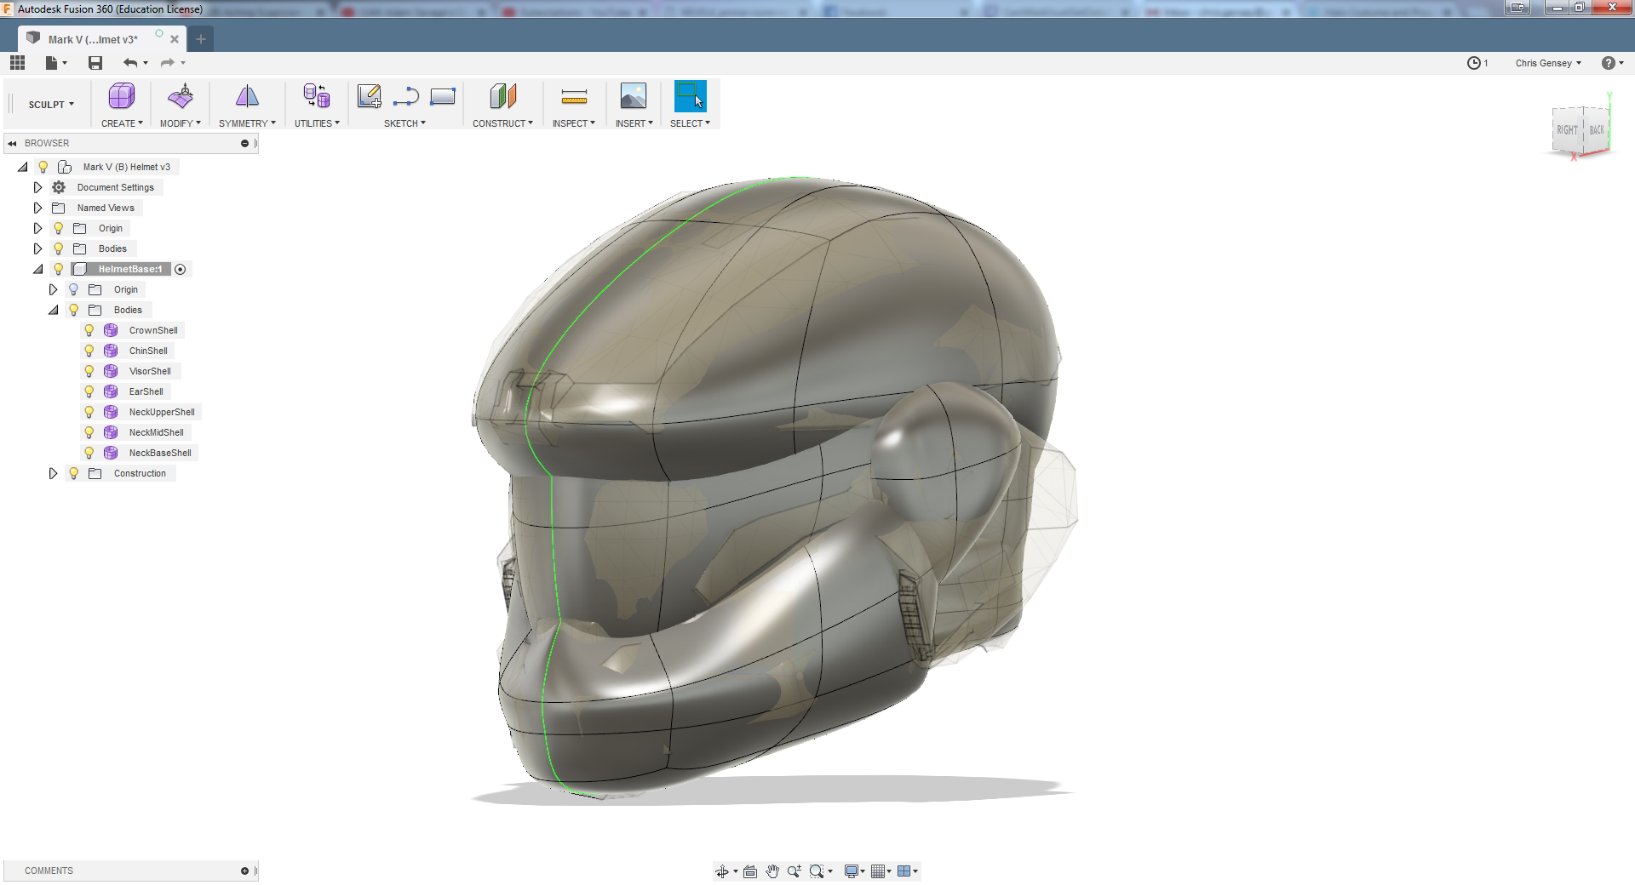The height and width of the screenshot is (885, 1635).
Task: Toggle visibility of ChinShell body
Action: pos(89,351)
